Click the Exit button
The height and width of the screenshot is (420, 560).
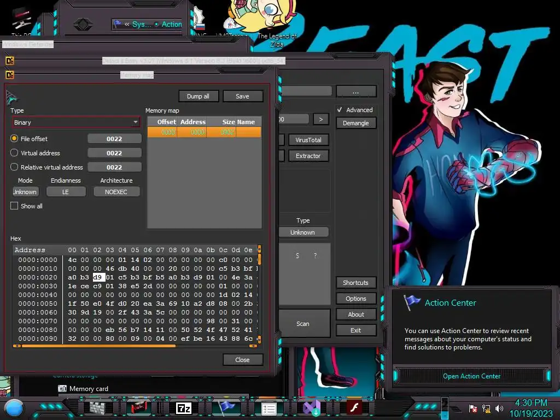(x=355, y=330)
